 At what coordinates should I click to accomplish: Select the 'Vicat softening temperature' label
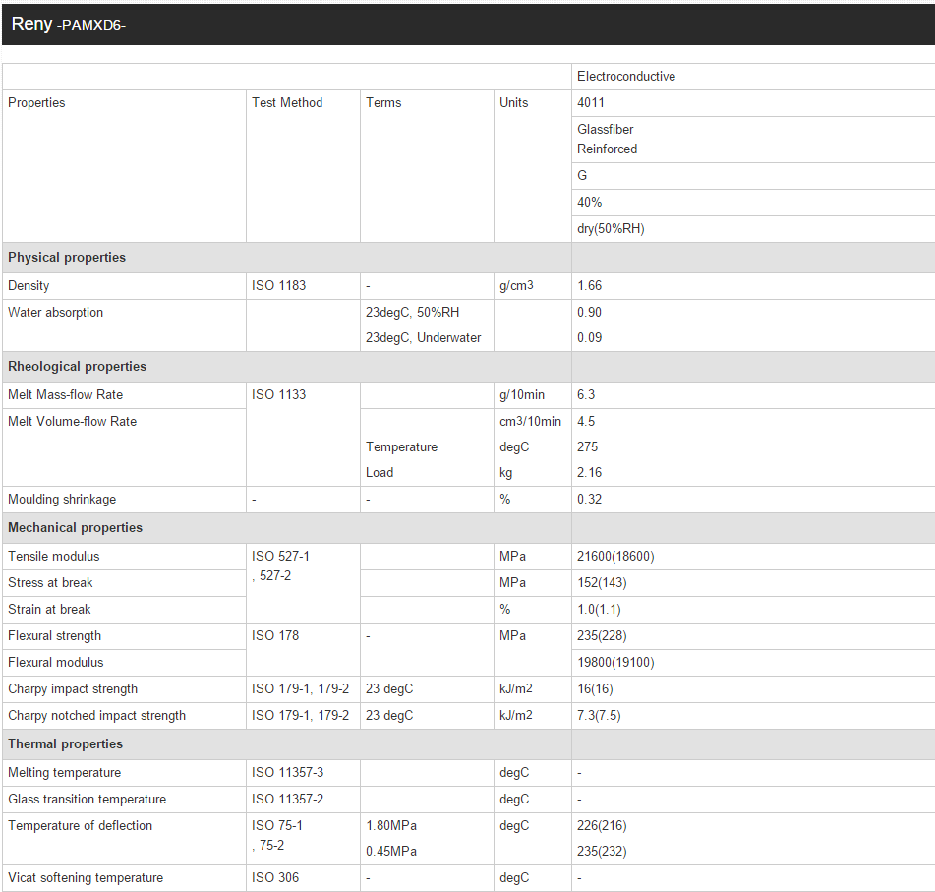coord(86,877)
